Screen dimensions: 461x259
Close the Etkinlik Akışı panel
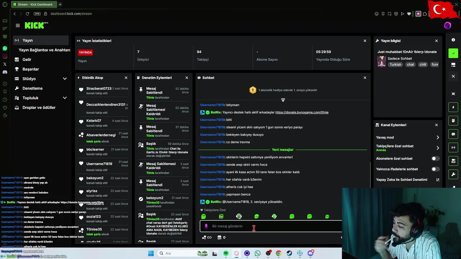coord(126,78)
